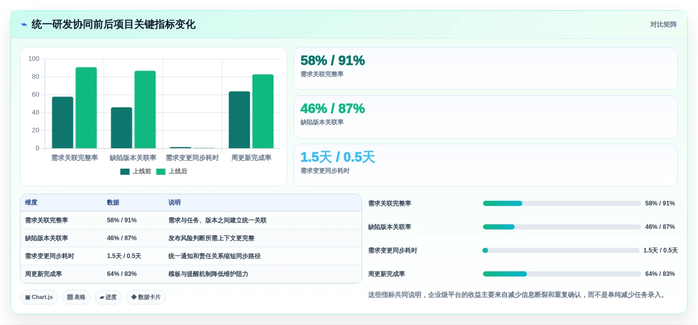This screenshot has height=325, width=698.
Task: Select the 进度 tag chip
Action: click(108, 297)
